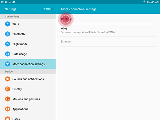The height and width of the screenshot is (120, 160).
Task: Tap the Users icon
Action: 7,118
